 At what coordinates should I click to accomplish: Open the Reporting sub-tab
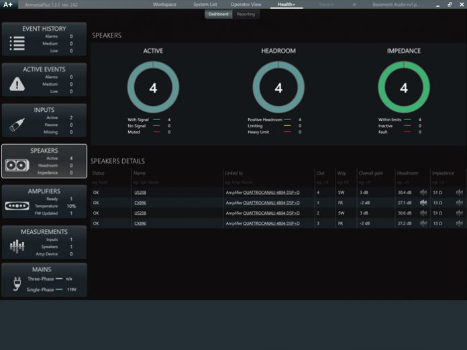246,14
